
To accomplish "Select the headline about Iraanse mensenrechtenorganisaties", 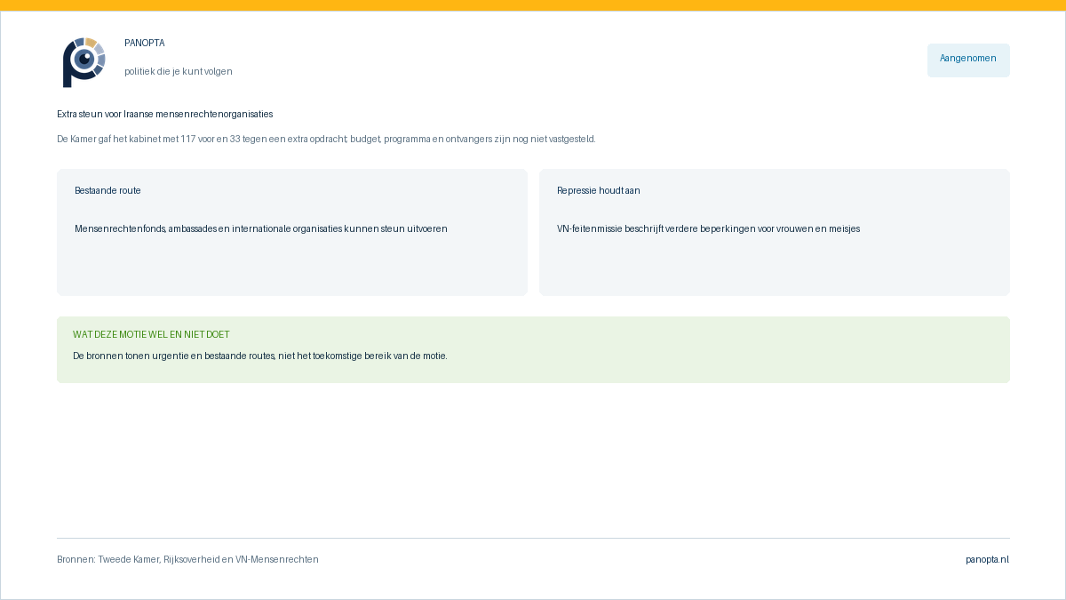I will click(x=165, y=114).
